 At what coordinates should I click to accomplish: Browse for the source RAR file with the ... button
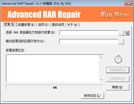pos(121,33)
